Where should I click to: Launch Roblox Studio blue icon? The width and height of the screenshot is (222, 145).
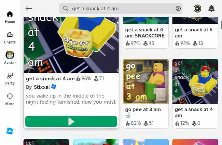[10, 131]
